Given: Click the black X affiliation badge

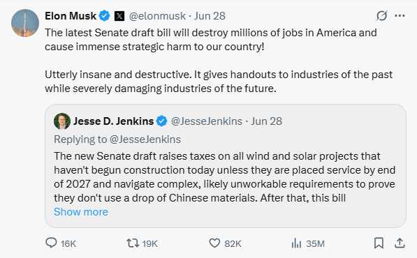Looking at the screenshot, I should [x=119, y=16].
